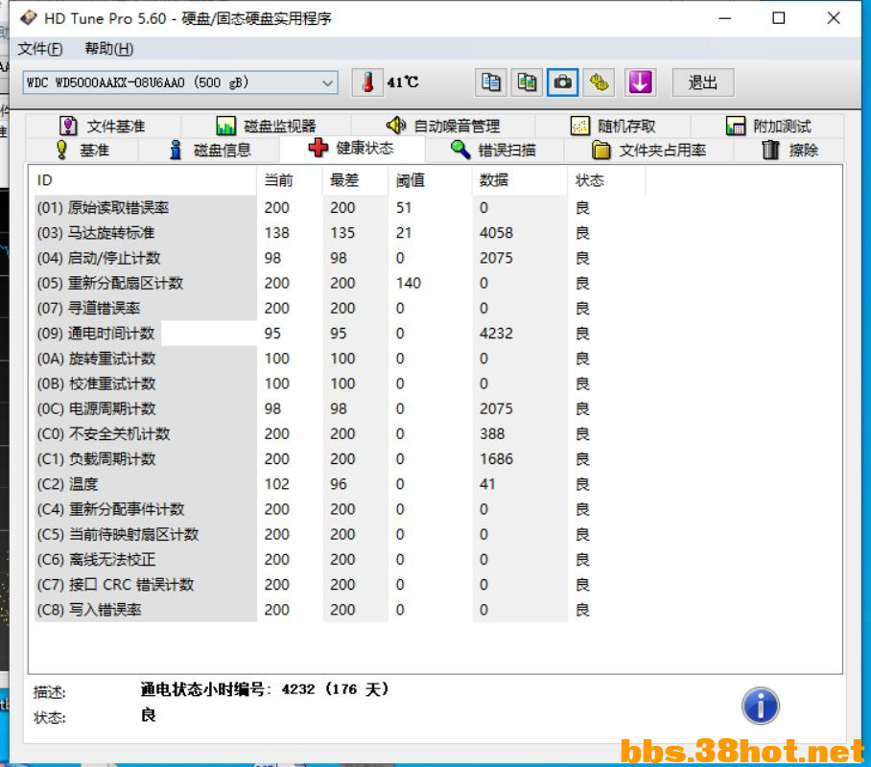Switch to the 附加测试 tab
Image resolution: width=871 pixels, height=767 pixels.
click(x=768, y=126)
